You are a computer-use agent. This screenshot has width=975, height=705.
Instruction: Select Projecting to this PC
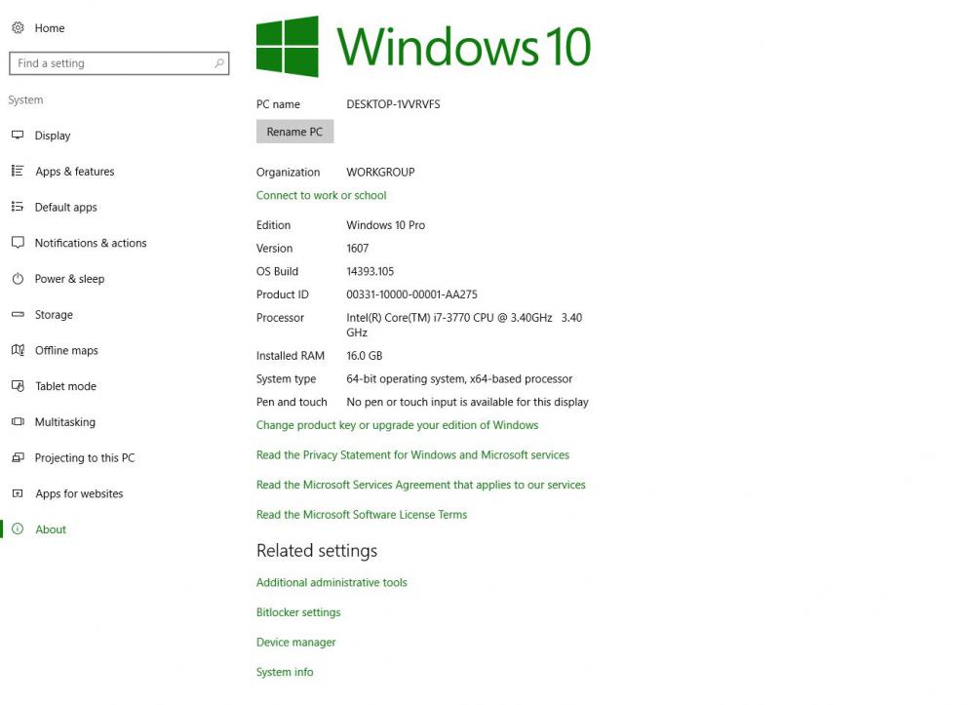coord(85,458)
